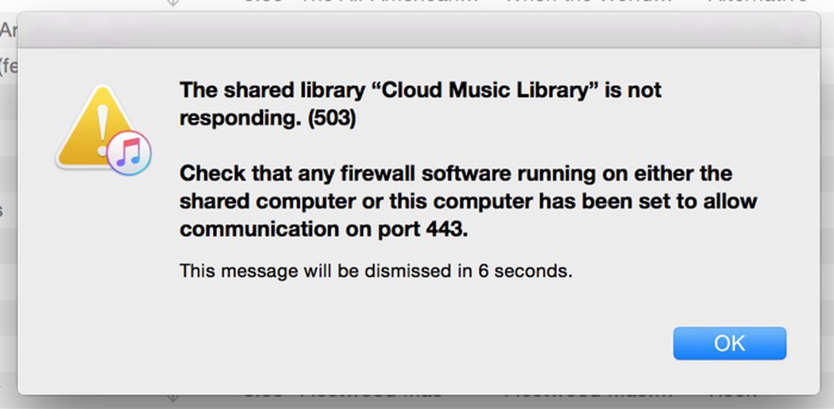Click the download arrow icon above the dialog
Viewport: 834px width, 409px height.
click(173, 3)
